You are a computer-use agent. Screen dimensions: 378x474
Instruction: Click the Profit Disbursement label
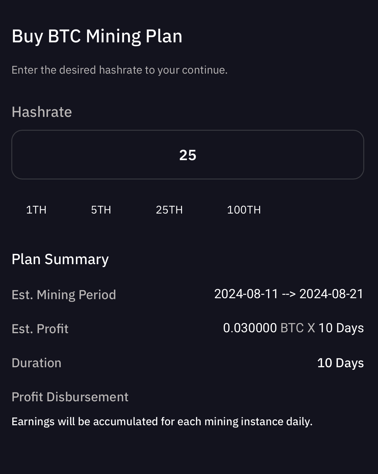click(70, 397)
